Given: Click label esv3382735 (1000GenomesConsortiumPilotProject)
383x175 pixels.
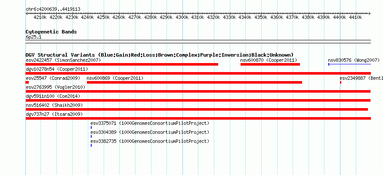Looking at the screenshot, I should pyautogui.click(x=150, y=141).
